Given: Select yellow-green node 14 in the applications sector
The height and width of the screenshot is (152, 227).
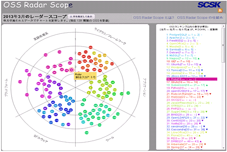Looking at the screenshot, I should (94, 92).
